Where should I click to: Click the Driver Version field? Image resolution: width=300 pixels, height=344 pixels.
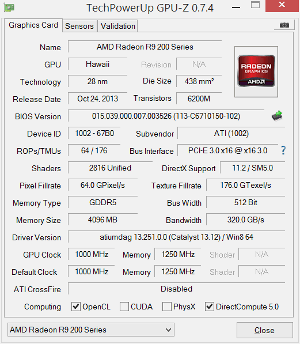tap(177, 237)
